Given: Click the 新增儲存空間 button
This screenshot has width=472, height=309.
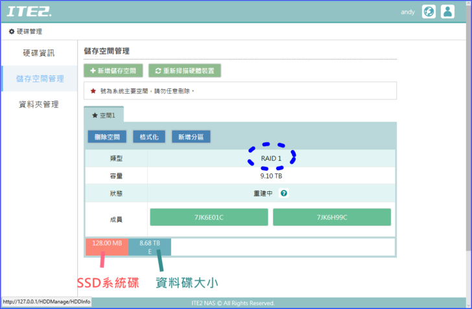Looking at the screenshot, I should [x=113, y=70].
